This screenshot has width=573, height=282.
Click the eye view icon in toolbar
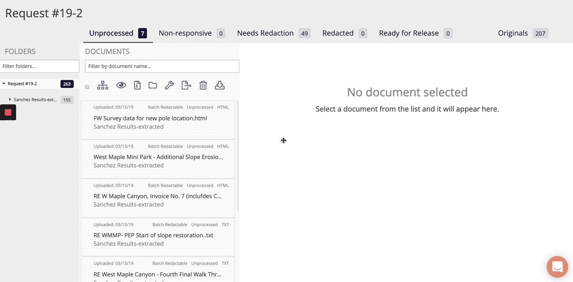tap(121, 85)
